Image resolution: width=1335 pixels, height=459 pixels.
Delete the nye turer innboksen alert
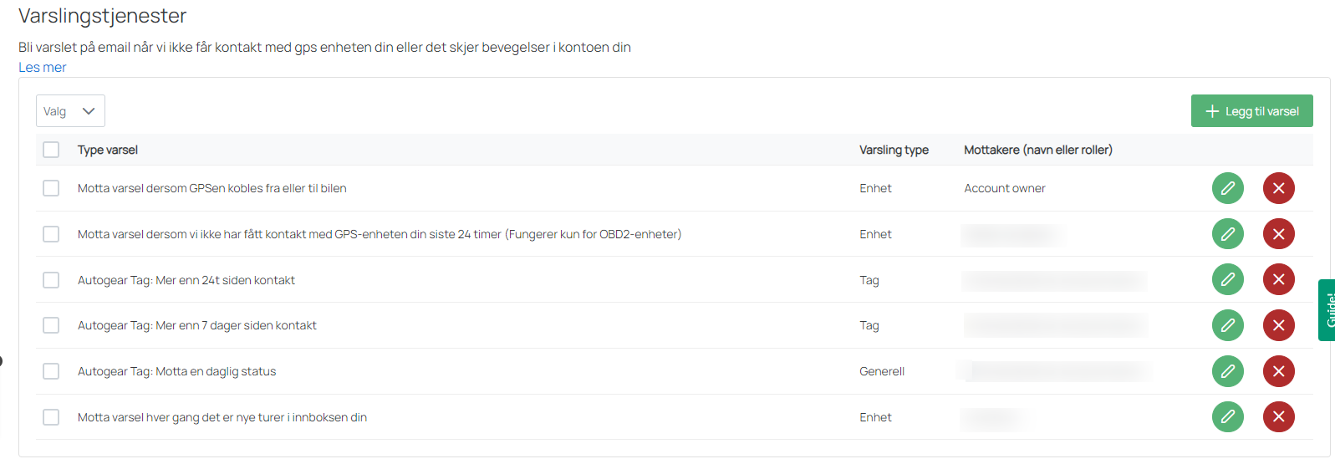pyautogui.click(x=1278, y=416)
